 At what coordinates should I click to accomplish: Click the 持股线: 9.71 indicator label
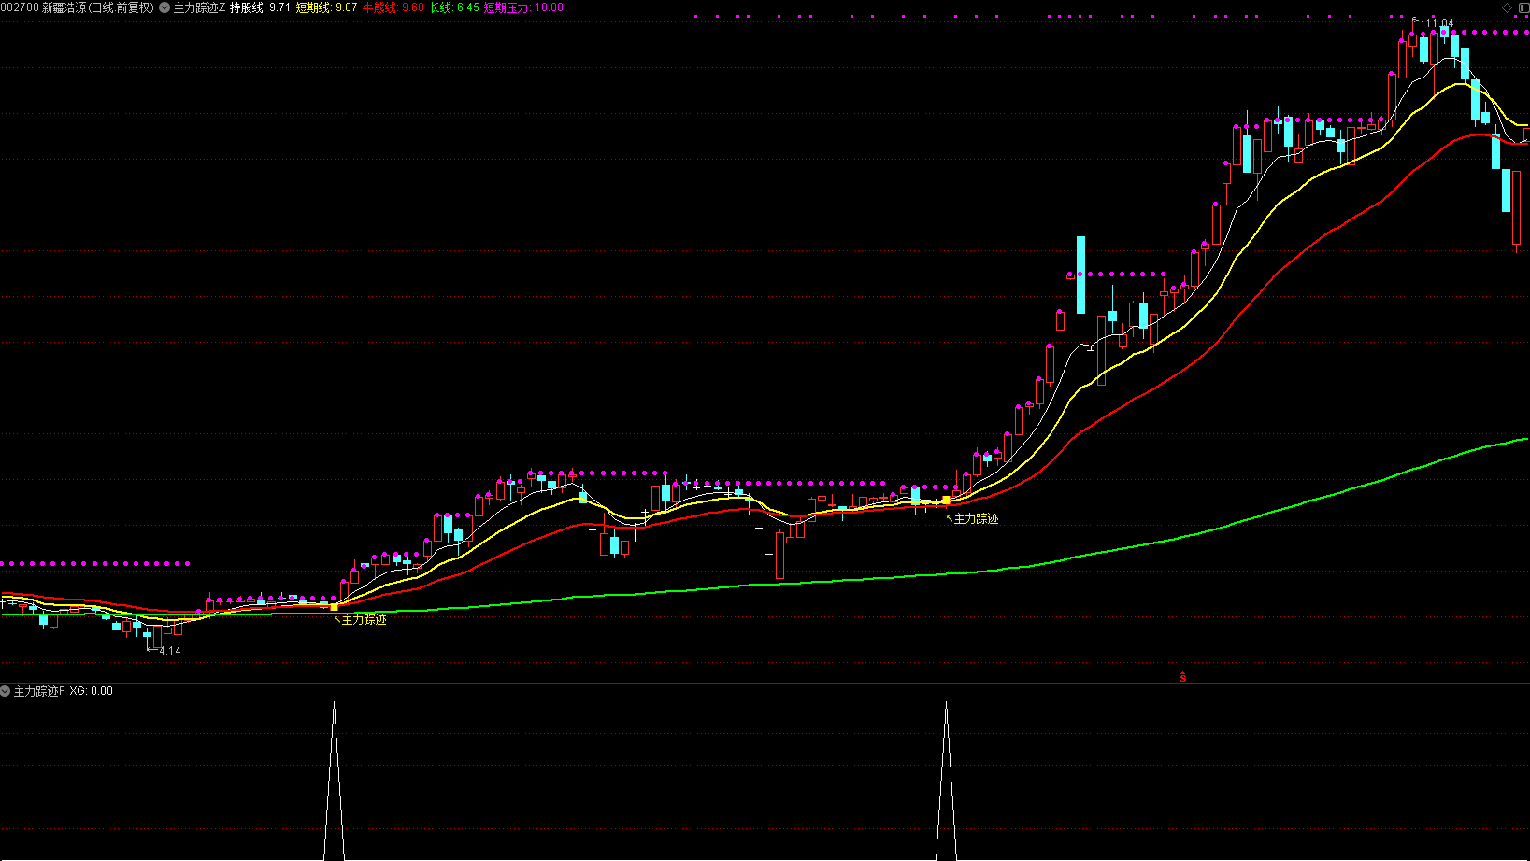tap(260, 7)
